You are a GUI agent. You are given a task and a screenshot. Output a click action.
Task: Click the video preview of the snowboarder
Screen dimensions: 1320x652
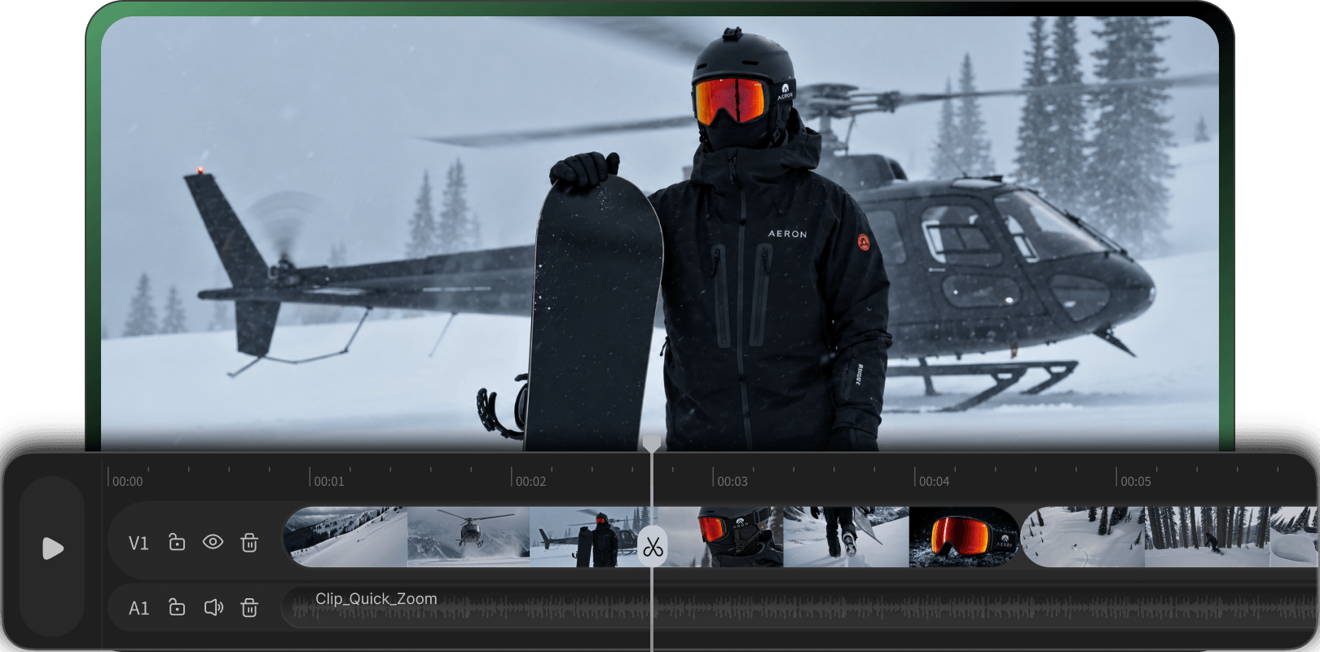660,234
